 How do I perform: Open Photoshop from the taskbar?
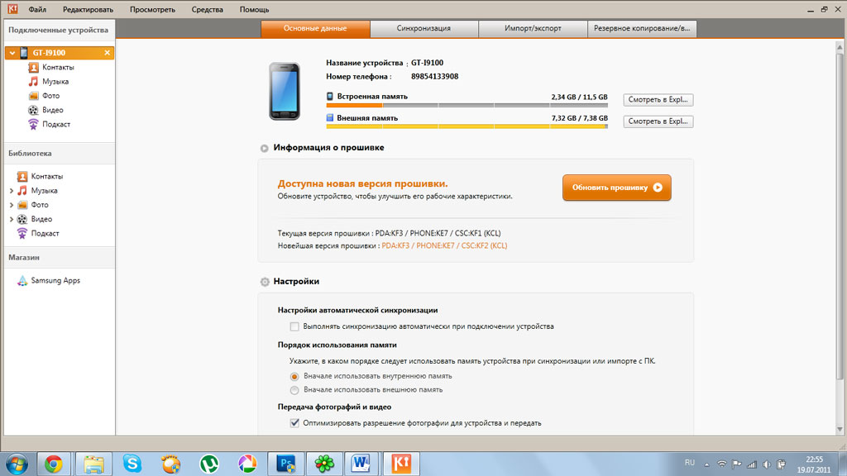[x=285, y=464]
